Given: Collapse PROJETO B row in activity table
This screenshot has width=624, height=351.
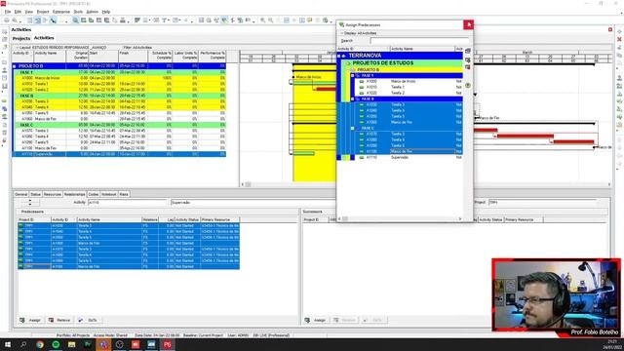Looking at the screenshot, I should pyautogui.click(x=15, y=66).
